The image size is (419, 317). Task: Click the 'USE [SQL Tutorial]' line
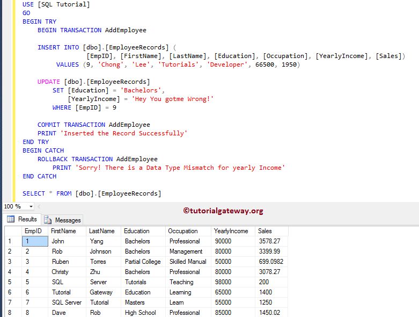[x=56, y=4]
